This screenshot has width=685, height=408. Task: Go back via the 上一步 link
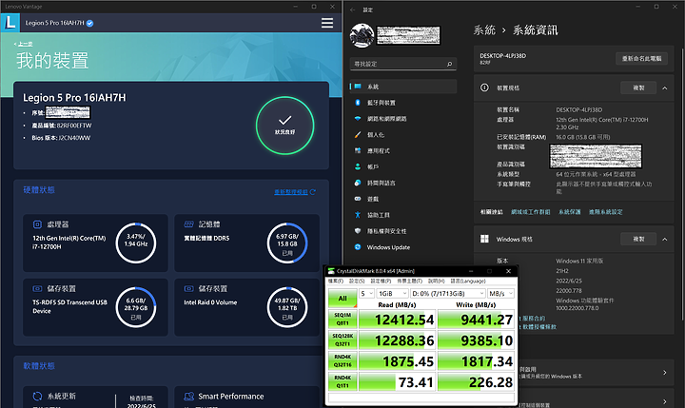pyautogui.click(x=25, y=44)
